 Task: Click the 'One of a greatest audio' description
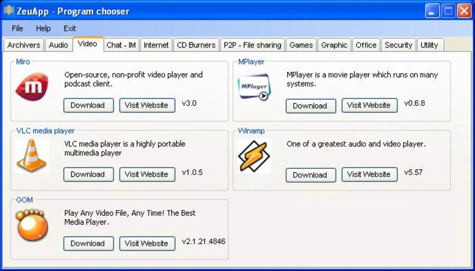(356, 144)
